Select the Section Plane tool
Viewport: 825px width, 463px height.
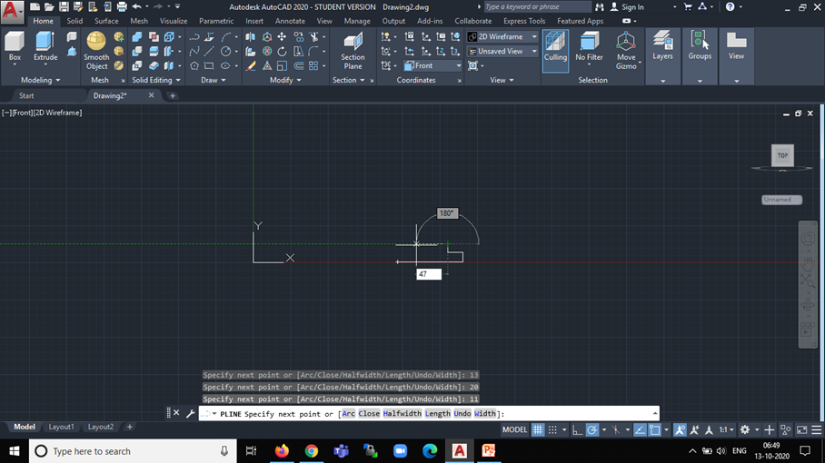click(353, 51)
